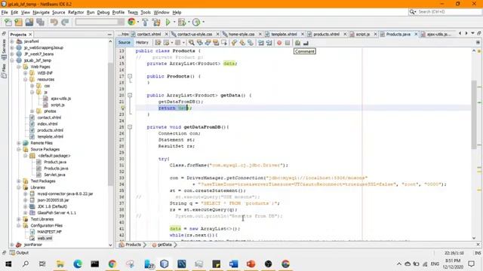Open Servlet.java in Projects tree
The image size is (483, 271).
point(54,175)
